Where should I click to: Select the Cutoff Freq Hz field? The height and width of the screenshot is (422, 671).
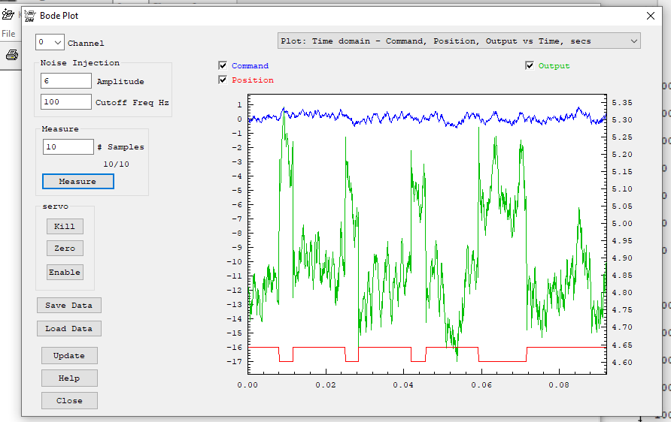[66, 102]
